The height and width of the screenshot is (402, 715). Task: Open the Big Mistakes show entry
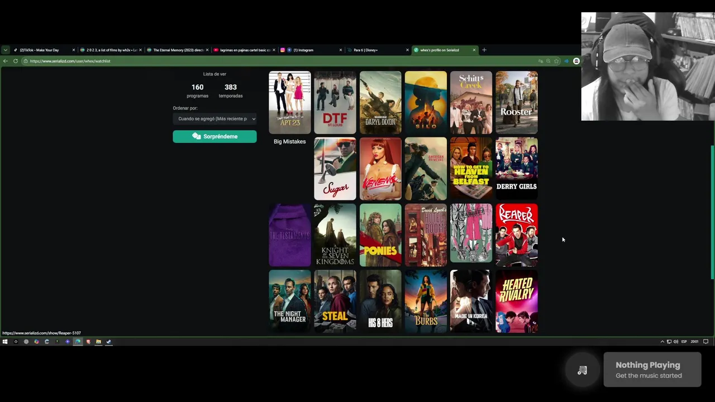point(289,142)
